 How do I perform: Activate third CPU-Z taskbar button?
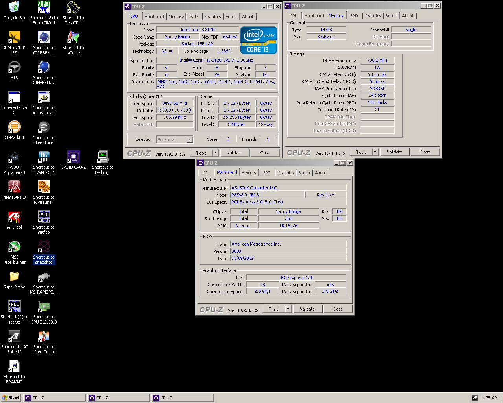183,398
